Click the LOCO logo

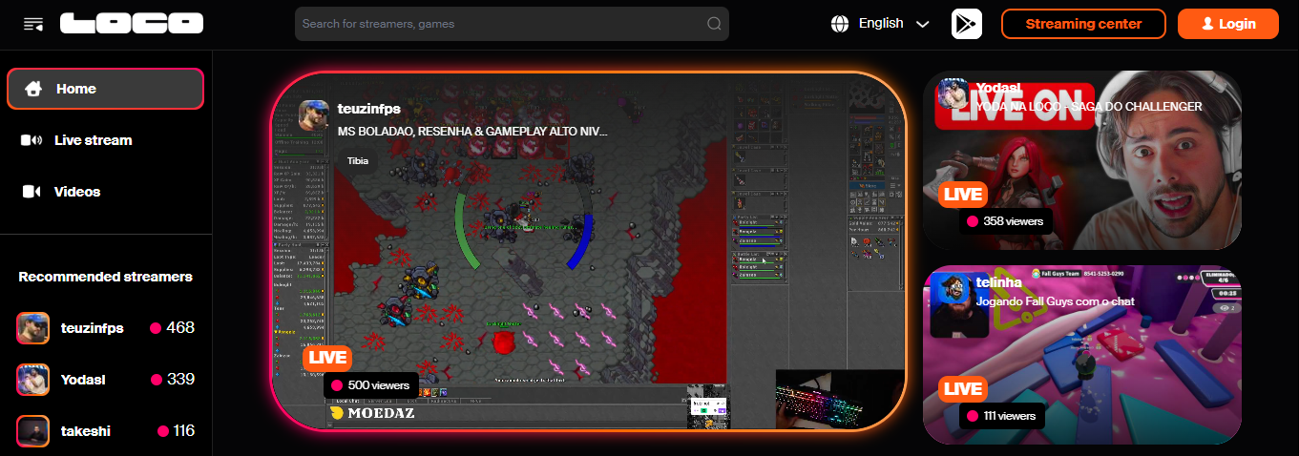(132, 24)
